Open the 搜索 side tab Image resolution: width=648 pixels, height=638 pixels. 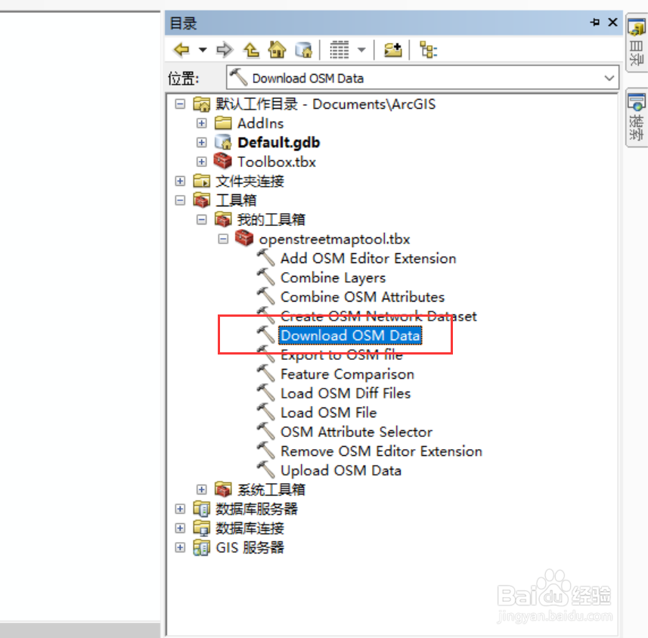click(636, 117)
